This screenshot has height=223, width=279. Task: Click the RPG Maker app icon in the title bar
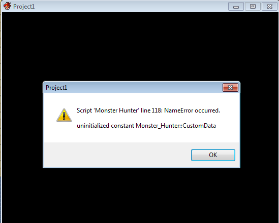(x=7, y=6)
